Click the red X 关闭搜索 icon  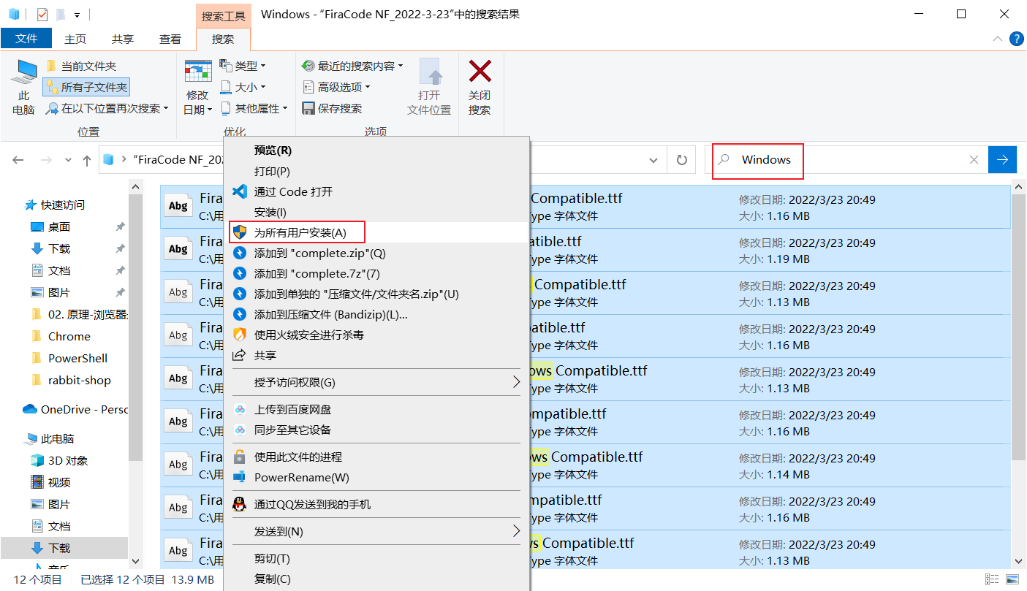(480, 72)
